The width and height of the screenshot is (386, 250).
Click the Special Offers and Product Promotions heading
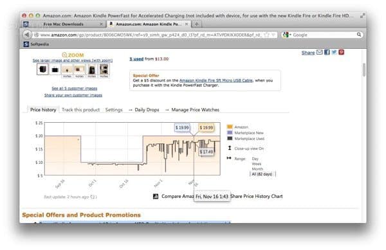[81, 215]
